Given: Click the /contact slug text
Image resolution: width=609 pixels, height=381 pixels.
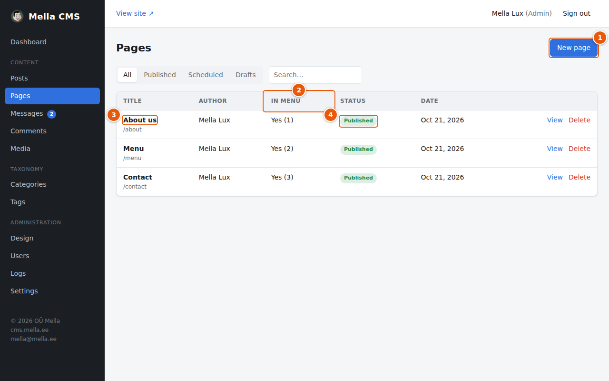Looking at the screenshot, I should click(x=135, y=187).
